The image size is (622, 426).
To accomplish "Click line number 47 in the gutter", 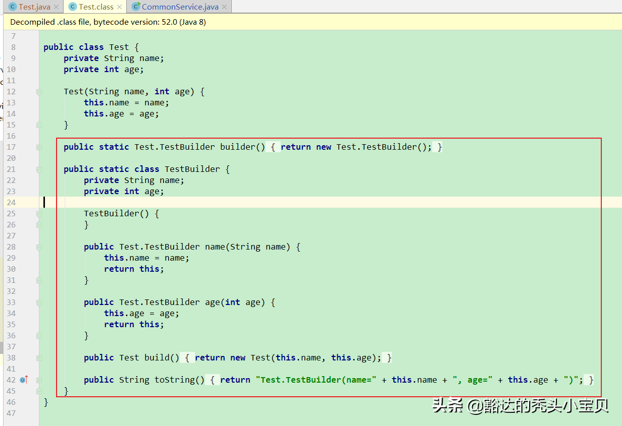I will pyautogui.click(x=11, y=413).
